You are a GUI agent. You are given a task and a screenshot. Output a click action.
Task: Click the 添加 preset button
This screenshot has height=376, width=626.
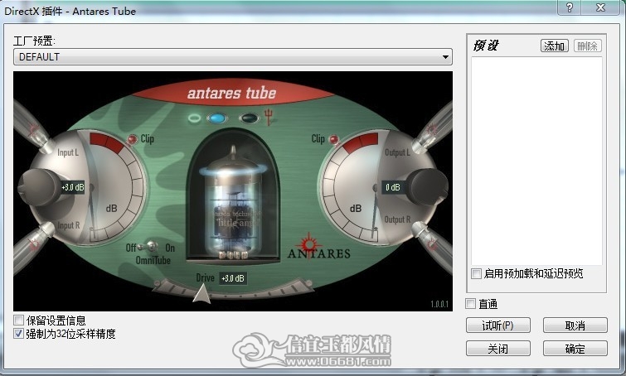click(555, 46)
